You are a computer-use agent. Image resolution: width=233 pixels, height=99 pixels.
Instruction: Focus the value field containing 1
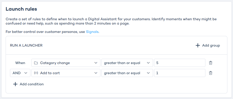(180, 73)
